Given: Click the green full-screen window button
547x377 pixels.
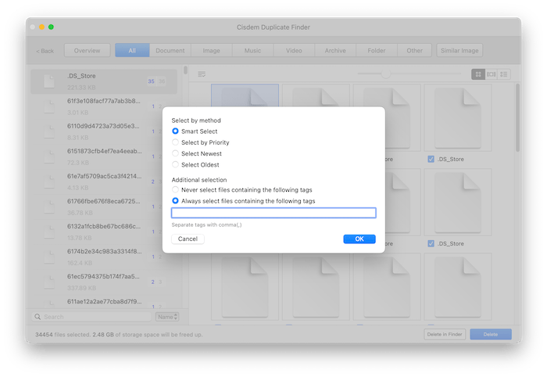Looking at the screenshot, I should click(x=51, y=27).
